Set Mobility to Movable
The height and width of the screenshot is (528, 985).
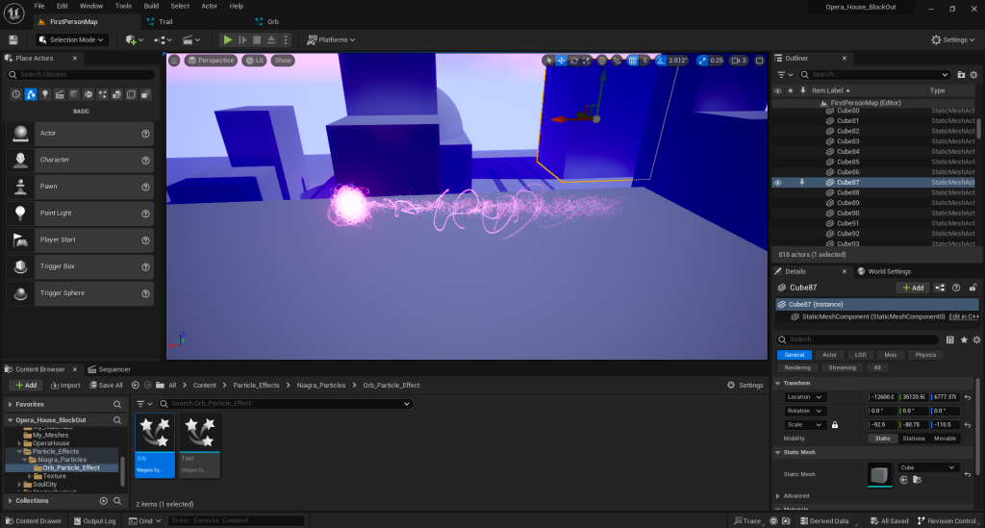click(x=945, y=439)
